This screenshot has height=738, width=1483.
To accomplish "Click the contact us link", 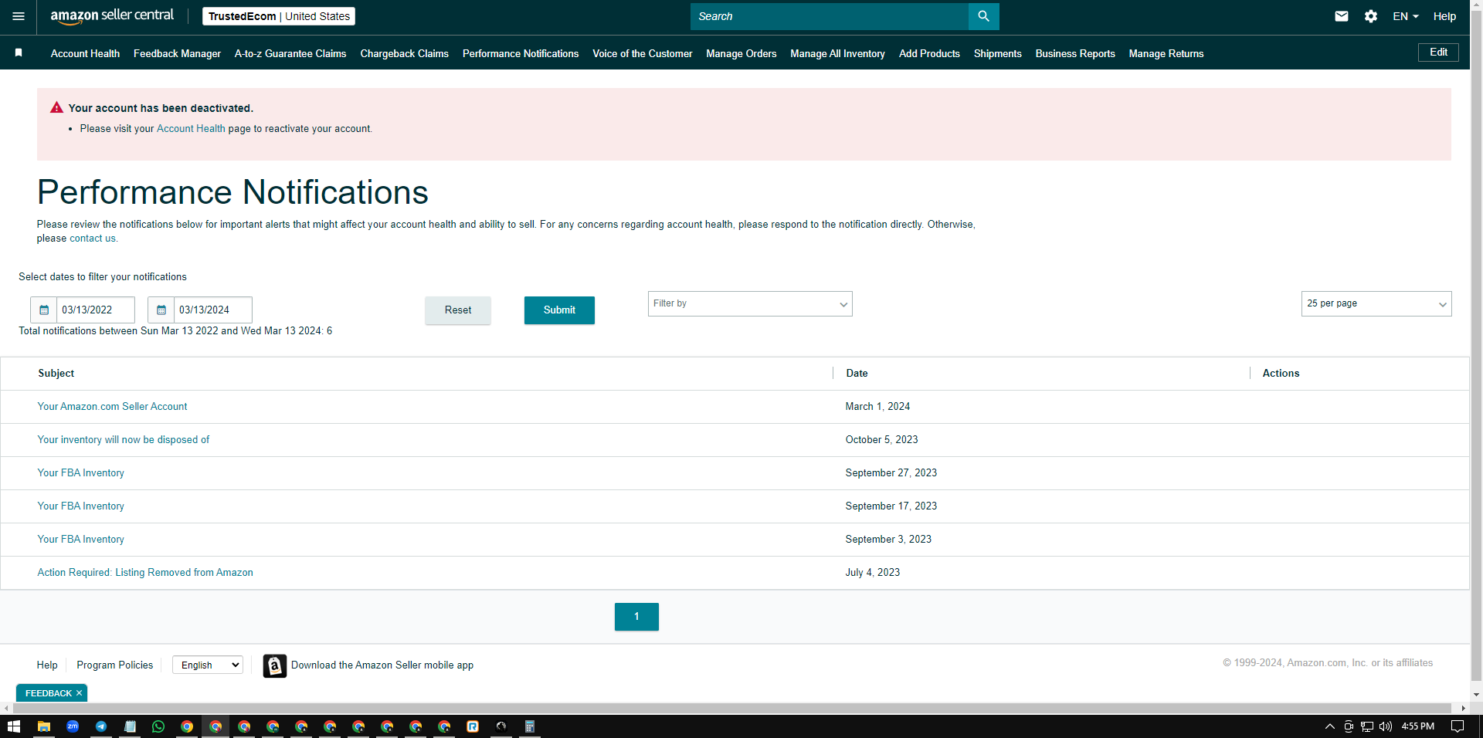I will point(93,239).
